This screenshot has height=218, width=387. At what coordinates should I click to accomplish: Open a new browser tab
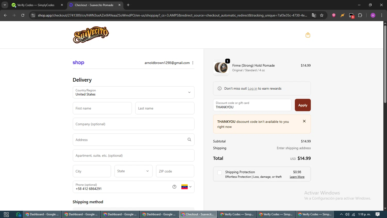tap(128, 5)
